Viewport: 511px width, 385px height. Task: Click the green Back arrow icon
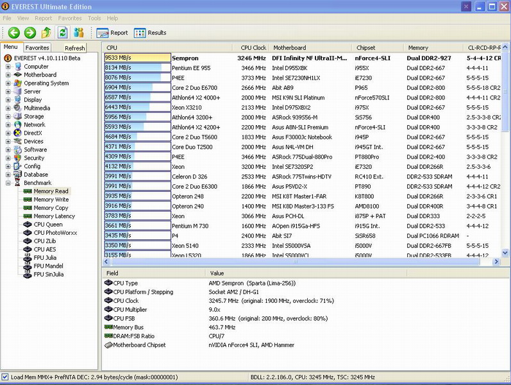13,33
